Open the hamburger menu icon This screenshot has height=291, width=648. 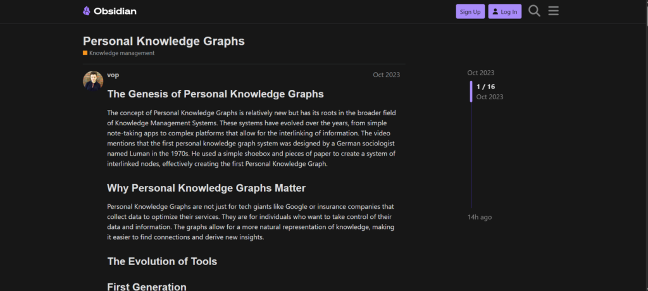[x=553, y=11]
